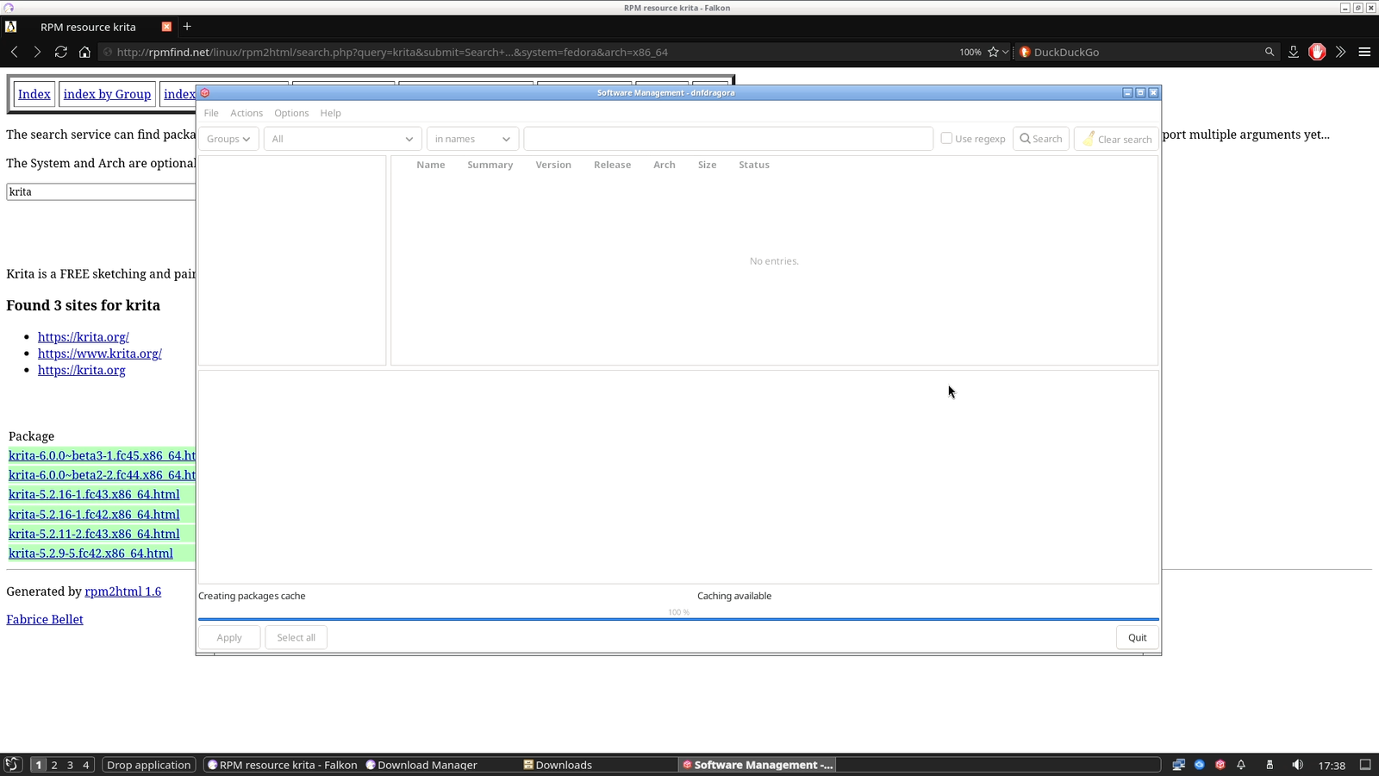Enable the Use regexp checkbox
Image resolution: width=1379 pixels, height=776 pixels.
(x=946, y=138)
